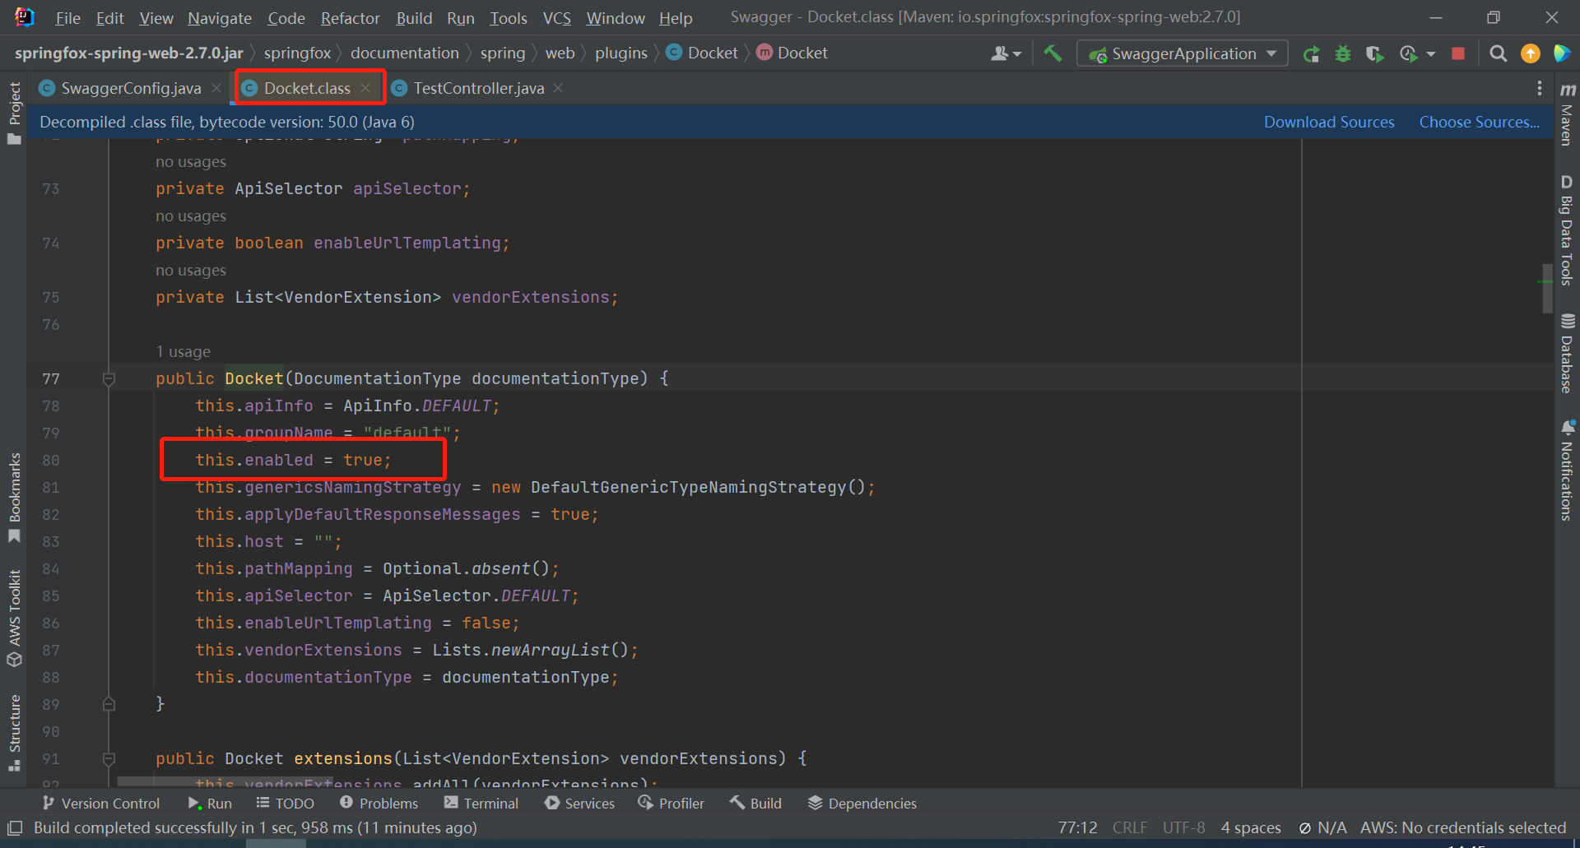The image size is (1580, 848).
Task: Open the Navigate menu
Action: point(220,18)
